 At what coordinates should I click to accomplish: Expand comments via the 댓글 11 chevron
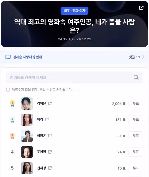pos(143,57)
